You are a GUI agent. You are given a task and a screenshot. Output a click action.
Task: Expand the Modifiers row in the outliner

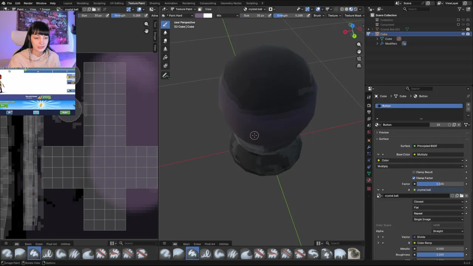(x=377, y=44)
